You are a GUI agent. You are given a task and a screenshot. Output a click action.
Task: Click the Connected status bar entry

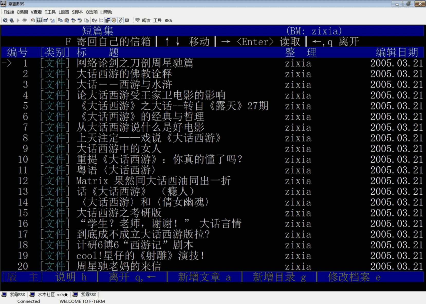29,301
